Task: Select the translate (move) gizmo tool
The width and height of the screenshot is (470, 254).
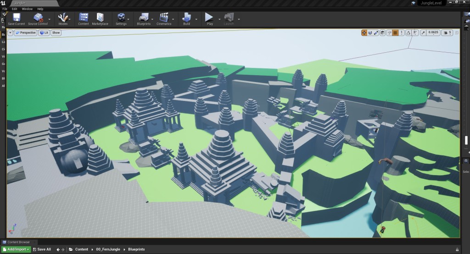Action: click(364, 33)
